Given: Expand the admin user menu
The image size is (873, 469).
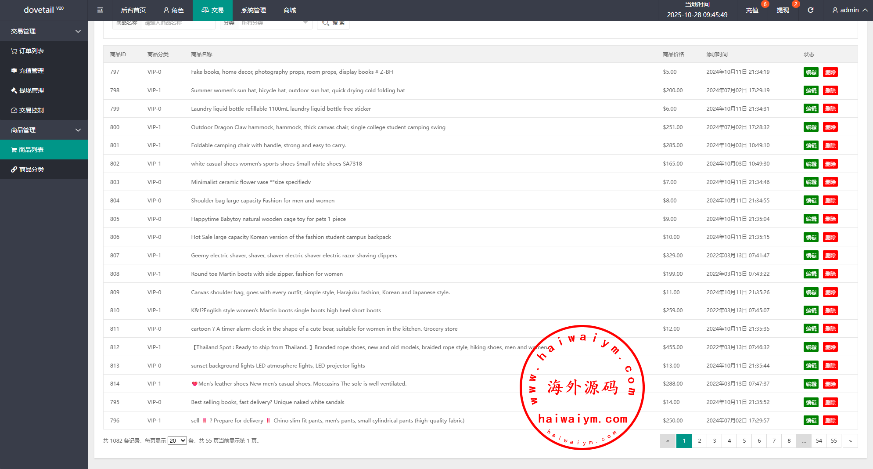Looking at the screenshot, I should pos(850,10).
